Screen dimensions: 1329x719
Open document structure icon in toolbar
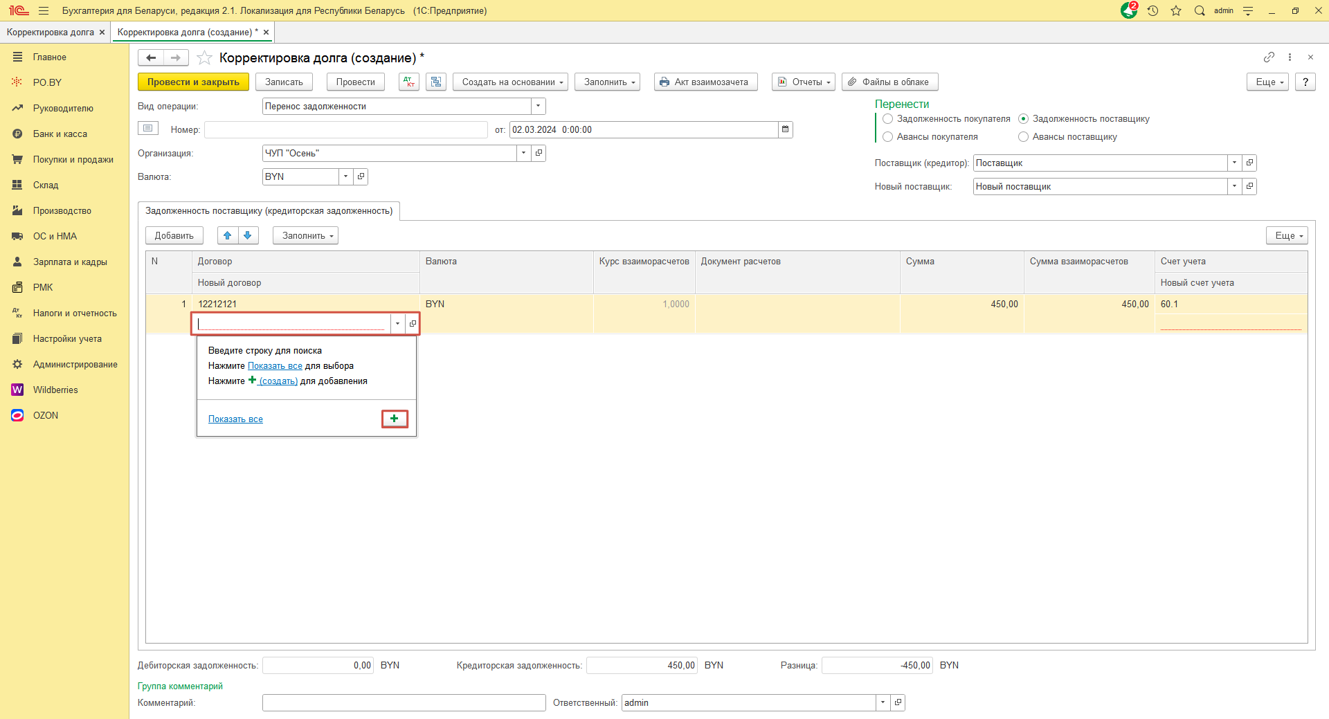click(x=436, y=82)
